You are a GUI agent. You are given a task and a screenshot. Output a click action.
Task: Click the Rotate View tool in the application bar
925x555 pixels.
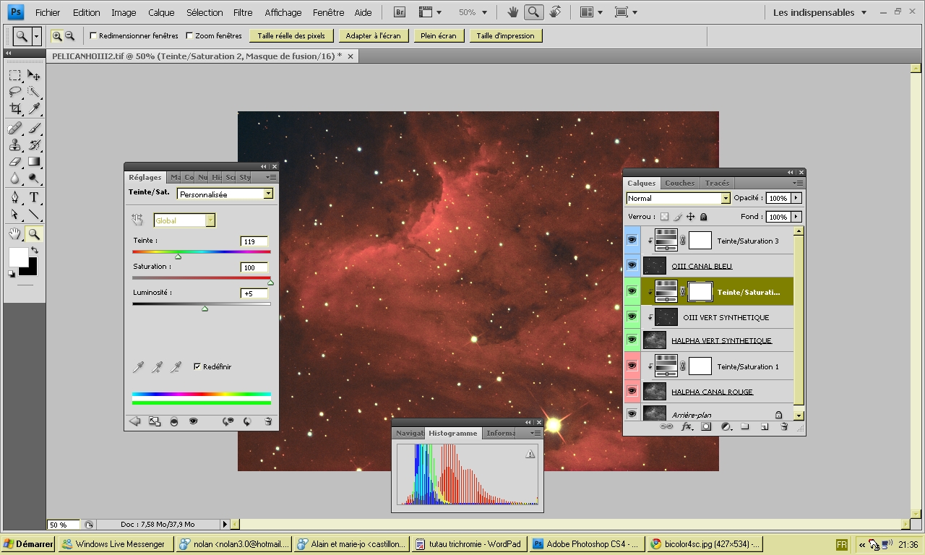pyautogui.click(x=555, y=12)
